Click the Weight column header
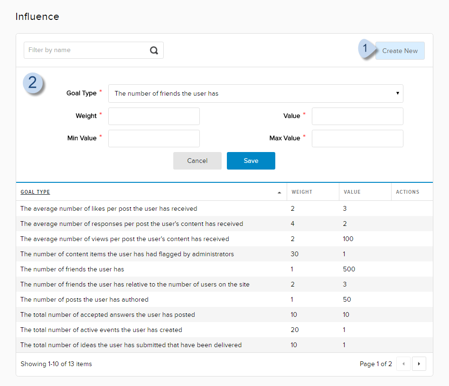 point(302,192)
